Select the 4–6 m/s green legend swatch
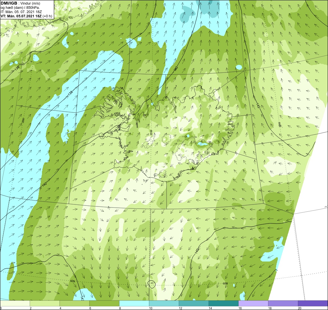This screenshot has height=310, width=328. [74, 303]
